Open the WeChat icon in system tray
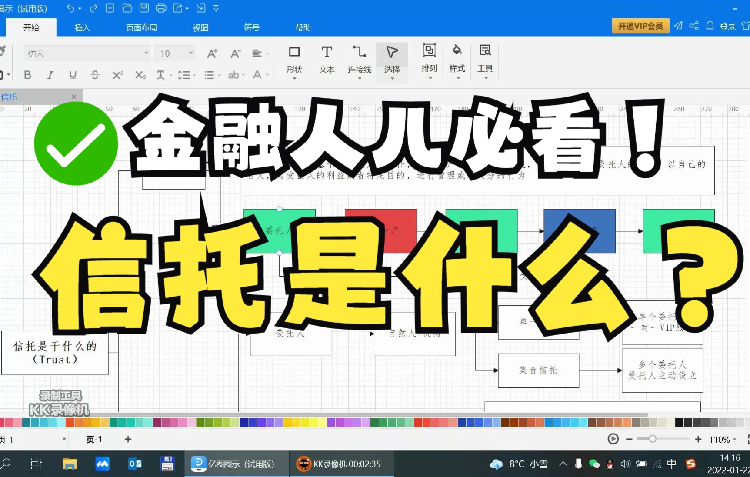The width and height of the screenshot is (750, 477). (594, 464)
